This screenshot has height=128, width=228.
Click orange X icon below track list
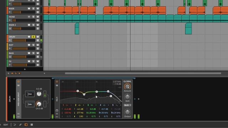tap(19, 73)
